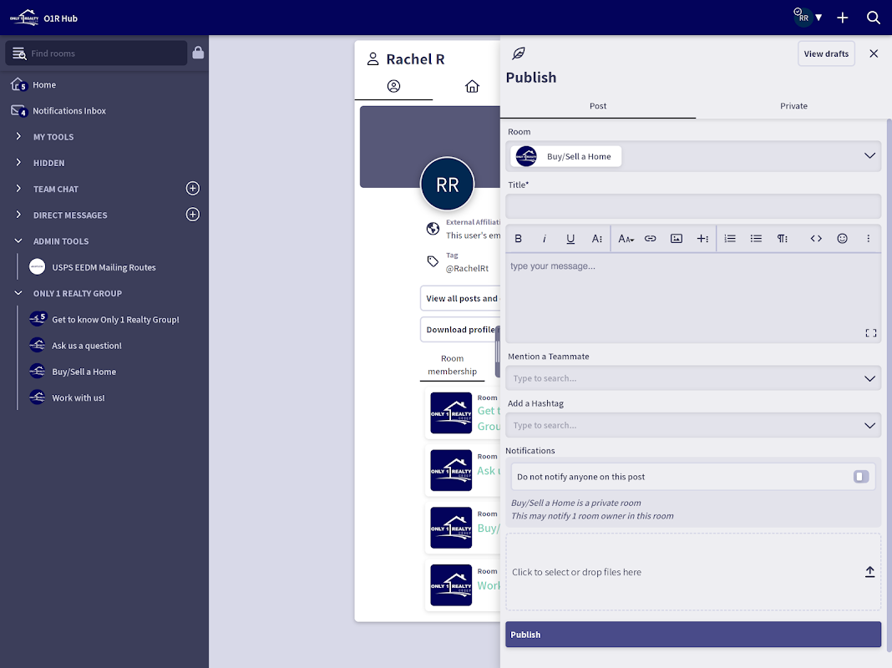Viewport: 892px width, 668px height.
Task: Click the @RachelRt tag text
Action: [467, 268]
